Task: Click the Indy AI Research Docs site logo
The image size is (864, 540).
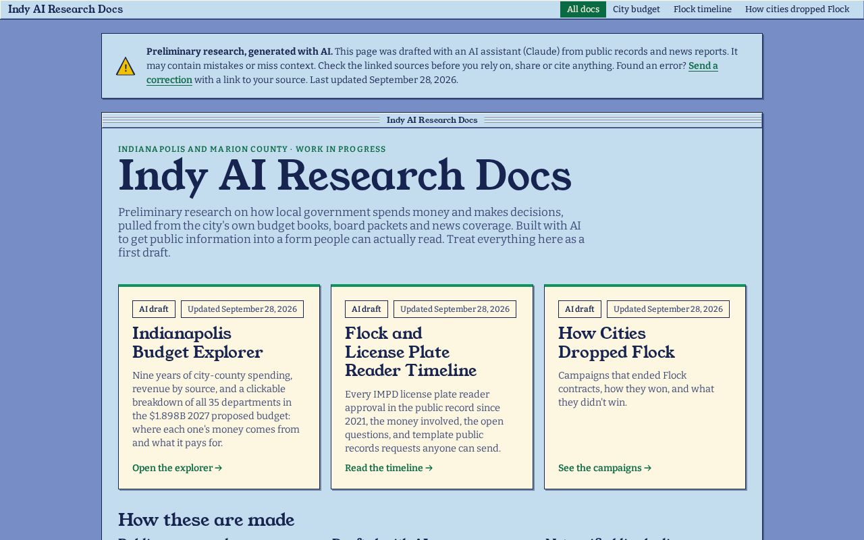Action: pyautogui.click(x=65, y=9)
